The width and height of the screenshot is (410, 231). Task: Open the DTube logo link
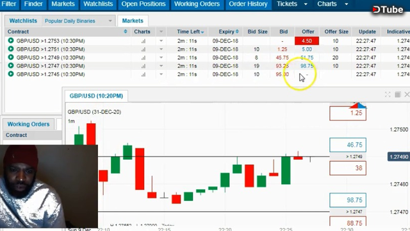(x=388, y=10)
